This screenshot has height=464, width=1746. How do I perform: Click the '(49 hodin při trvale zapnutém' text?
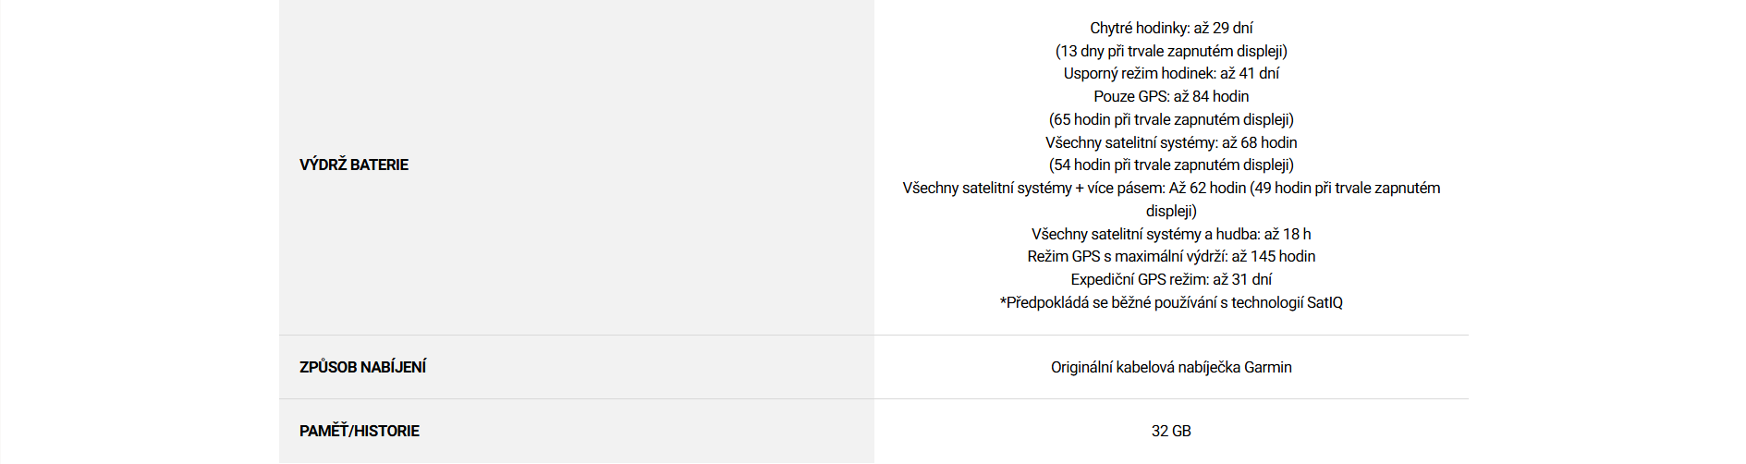click(x=1345, y=188)
